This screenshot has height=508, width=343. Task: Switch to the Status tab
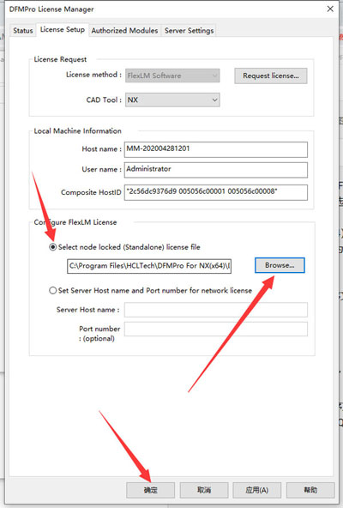pos(22,31)
